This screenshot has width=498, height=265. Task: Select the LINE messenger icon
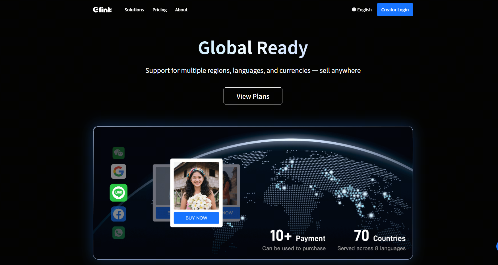coord(119,193)
